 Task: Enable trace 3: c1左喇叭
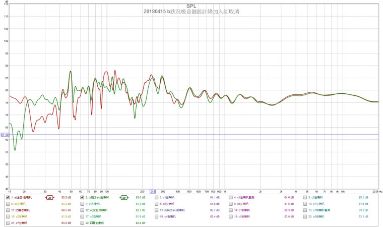[157, 197]
